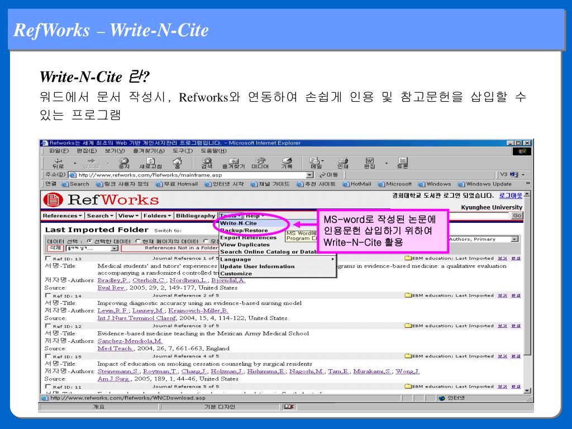
Task: Open the 파일(F) menu
Action: (x=59, y=151)
